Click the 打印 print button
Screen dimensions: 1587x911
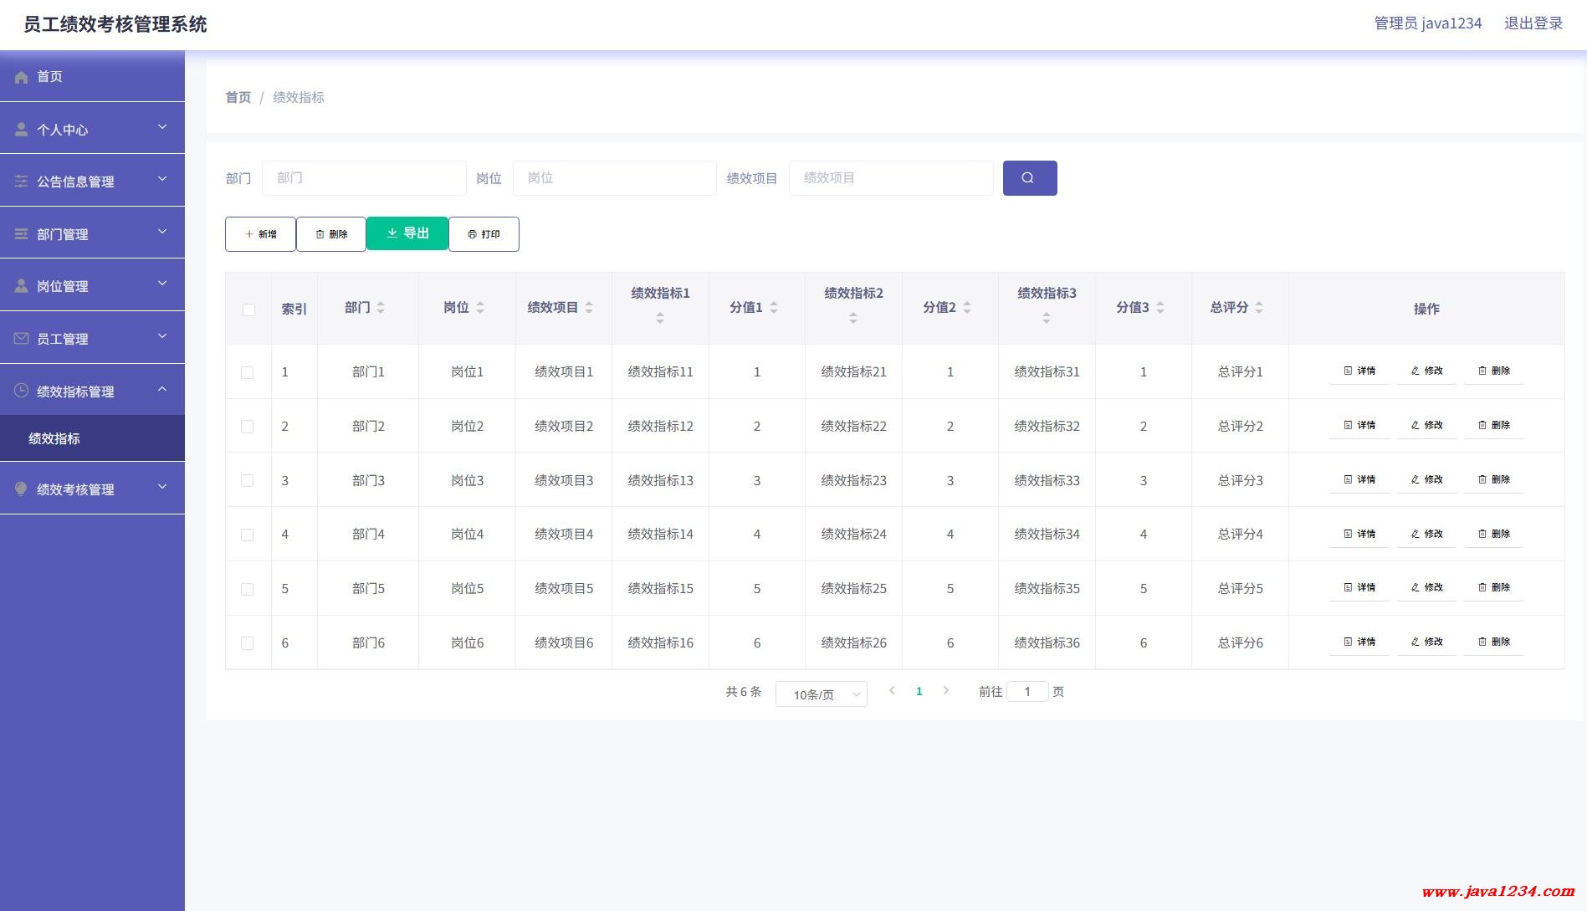(484, 234)
